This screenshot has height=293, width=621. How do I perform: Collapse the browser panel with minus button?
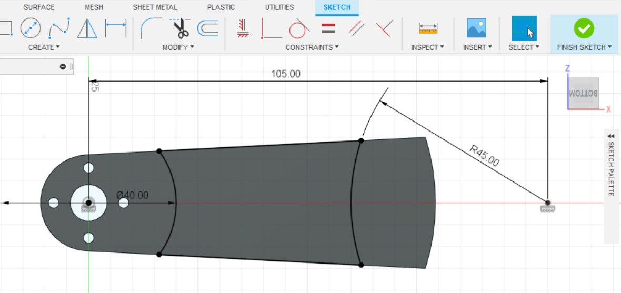(63, 66)
